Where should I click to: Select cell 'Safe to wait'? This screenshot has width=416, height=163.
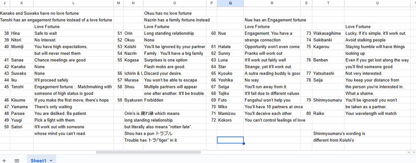(74, 33)
